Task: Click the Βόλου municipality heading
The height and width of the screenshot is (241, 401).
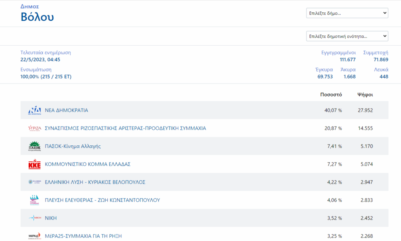Action: [x=37, y=17]
